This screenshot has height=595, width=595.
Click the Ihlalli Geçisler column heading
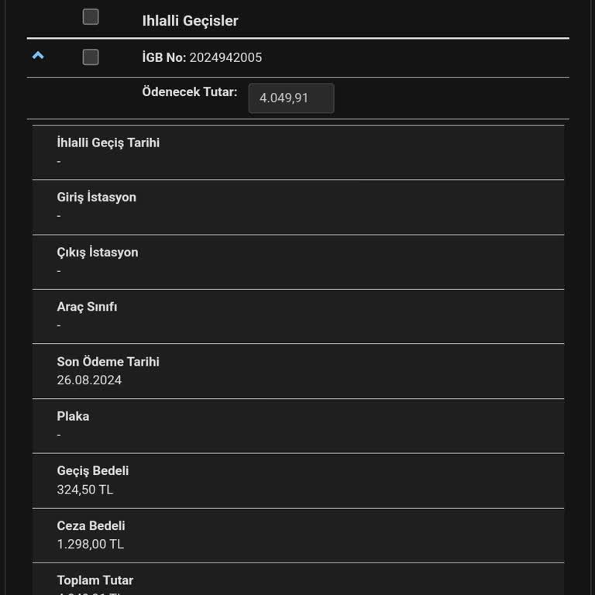tap(190, 21)
